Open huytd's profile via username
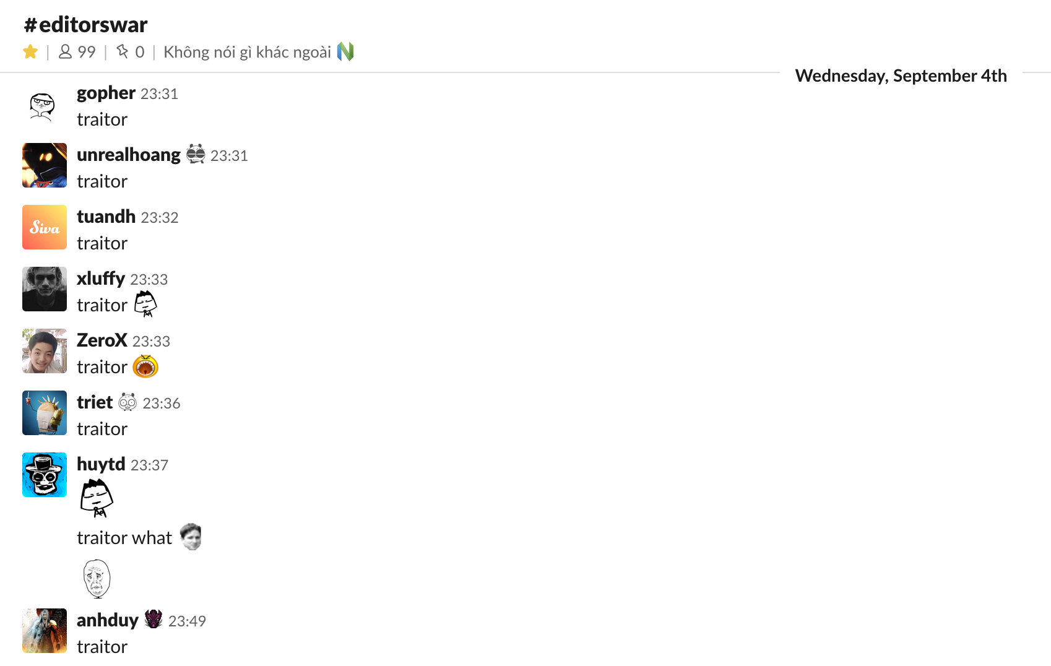This screenshot has width=1051, height=666. click(x=101, y=464)
